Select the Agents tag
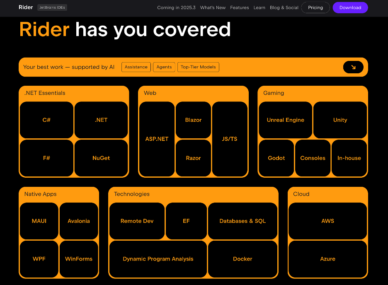 click(164, 67)
